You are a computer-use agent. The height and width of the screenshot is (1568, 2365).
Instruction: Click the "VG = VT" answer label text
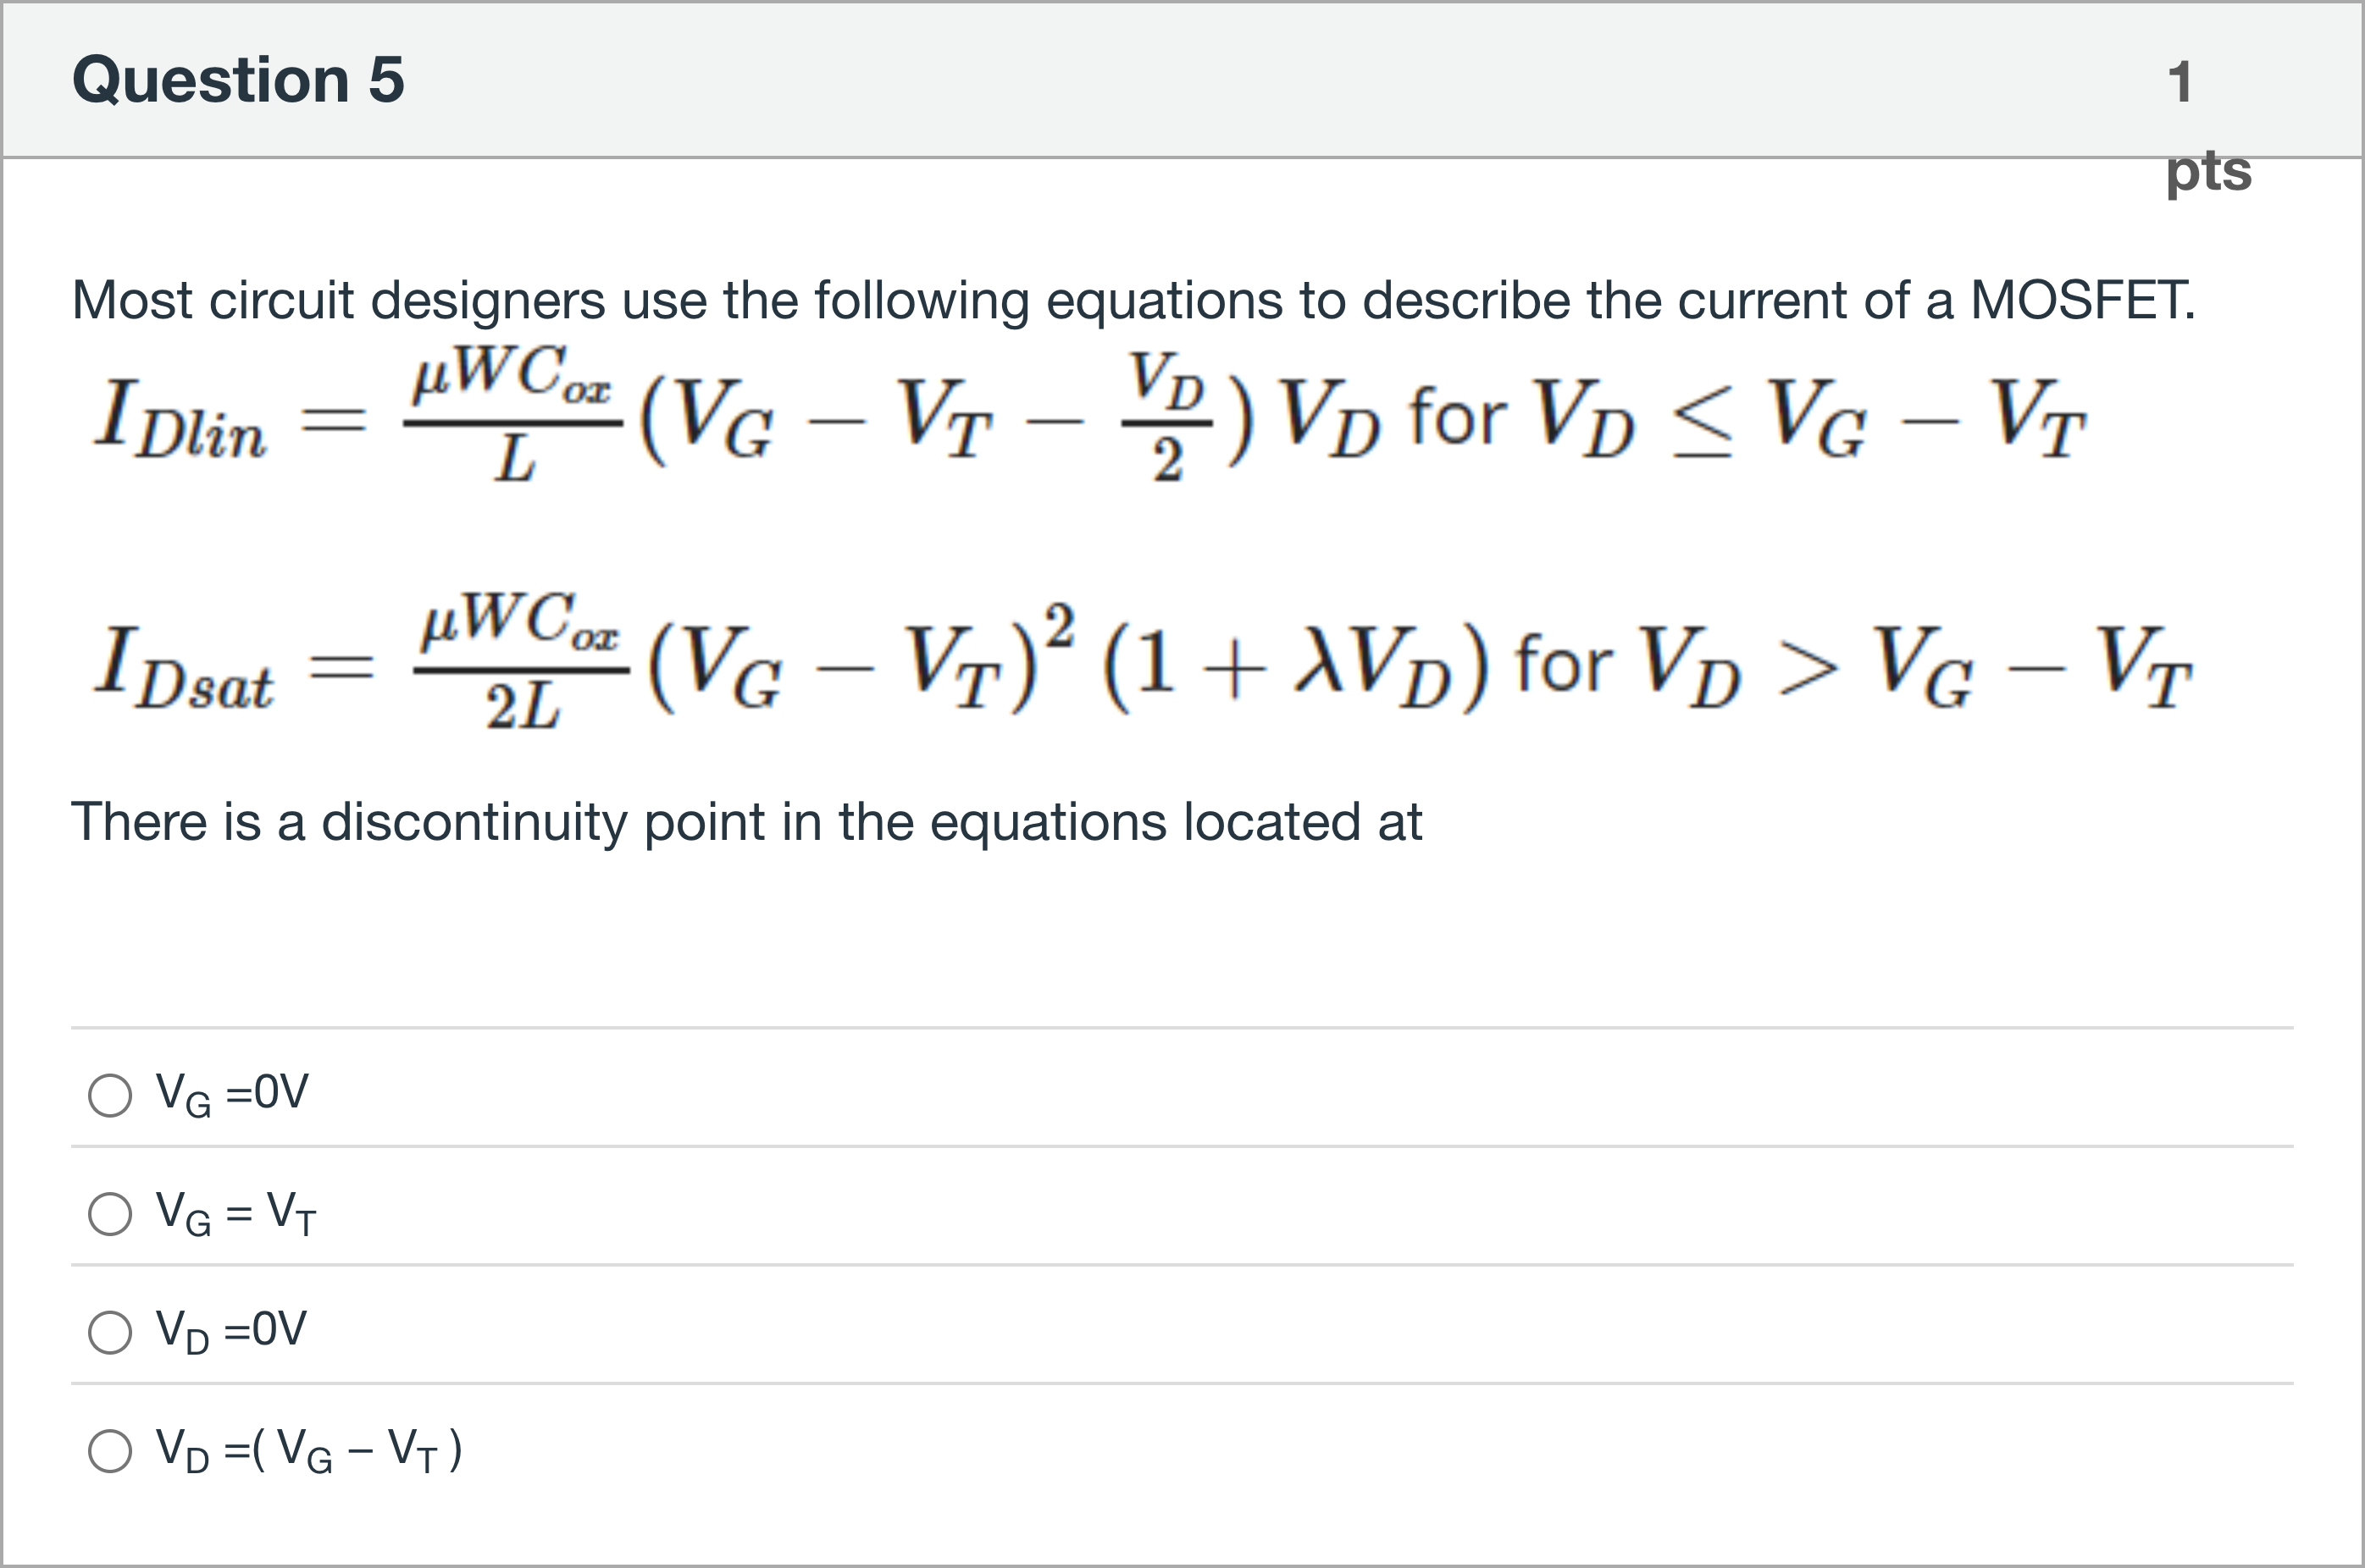[x=236, y=1214]
